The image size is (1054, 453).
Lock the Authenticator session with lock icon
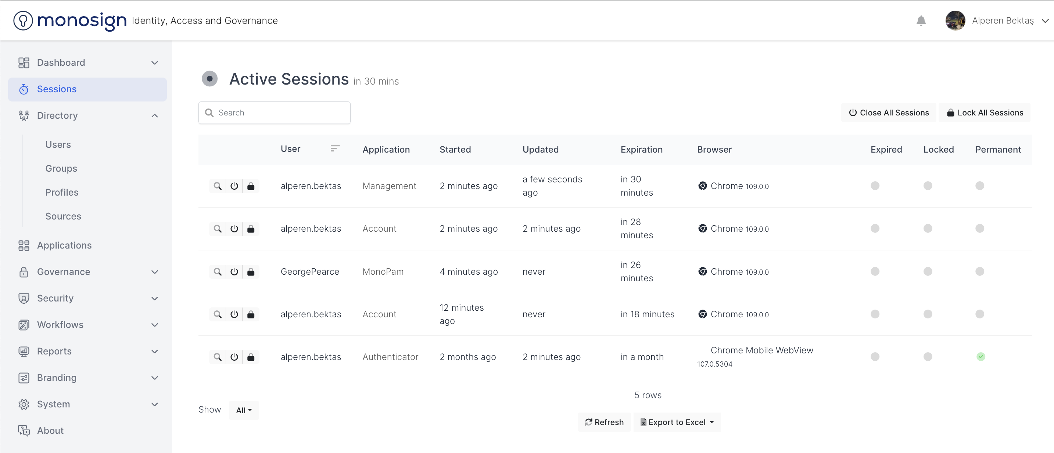click(x=251, y=357)
